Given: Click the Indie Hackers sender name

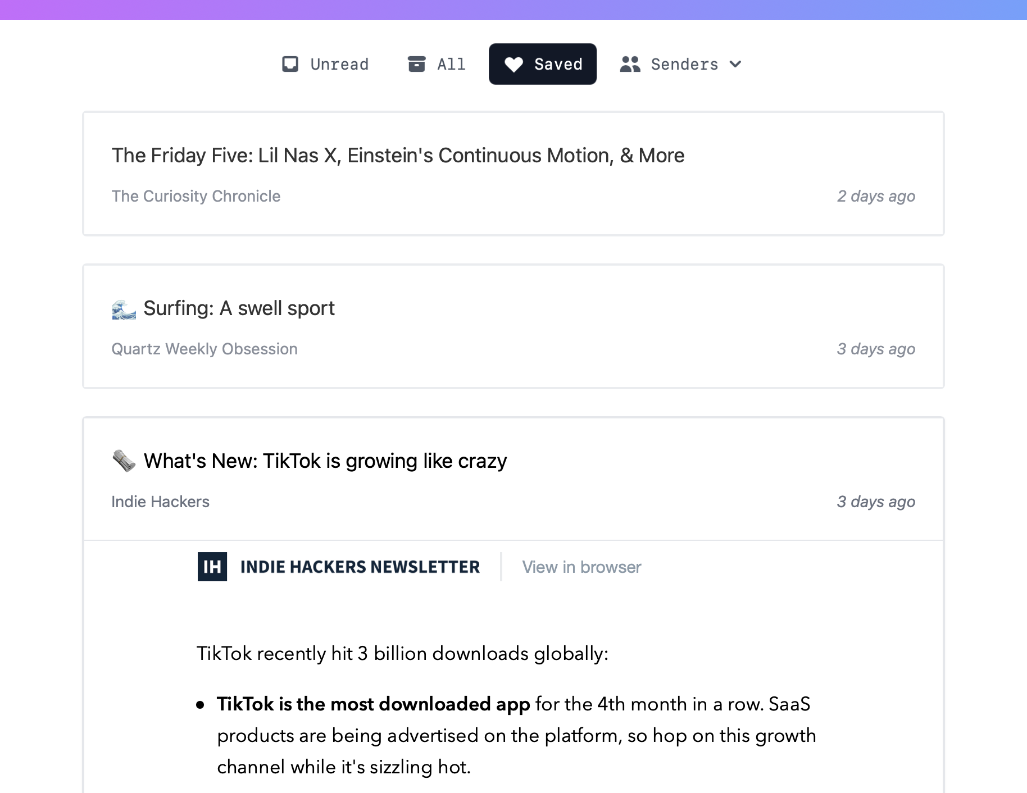Looking at the screenshot, I should [x=160, y=502].
